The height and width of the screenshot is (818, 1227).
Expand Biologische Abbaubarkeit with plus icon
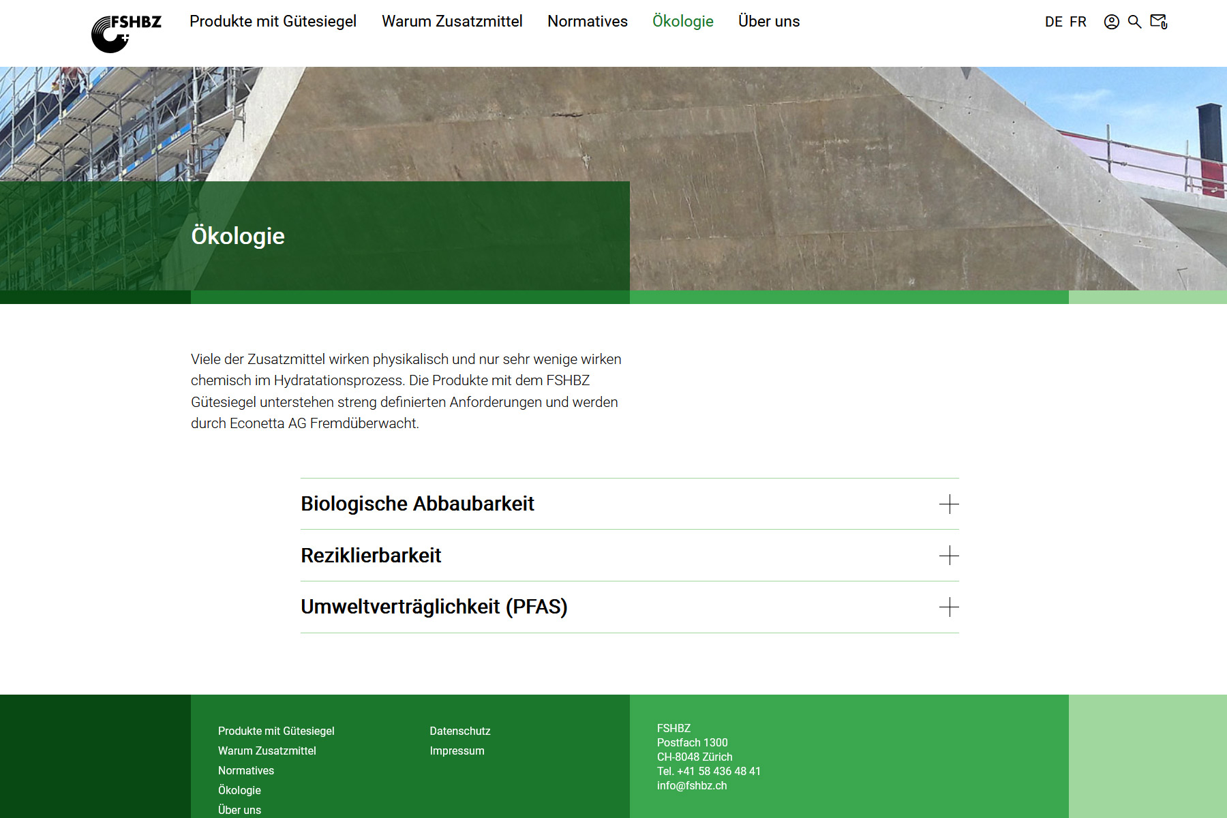click(x=948, y=504)
